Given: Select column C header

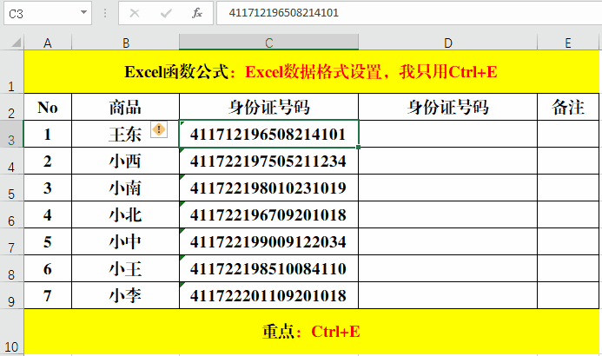Looking at the screenshot, I should [x=268, y=43].
